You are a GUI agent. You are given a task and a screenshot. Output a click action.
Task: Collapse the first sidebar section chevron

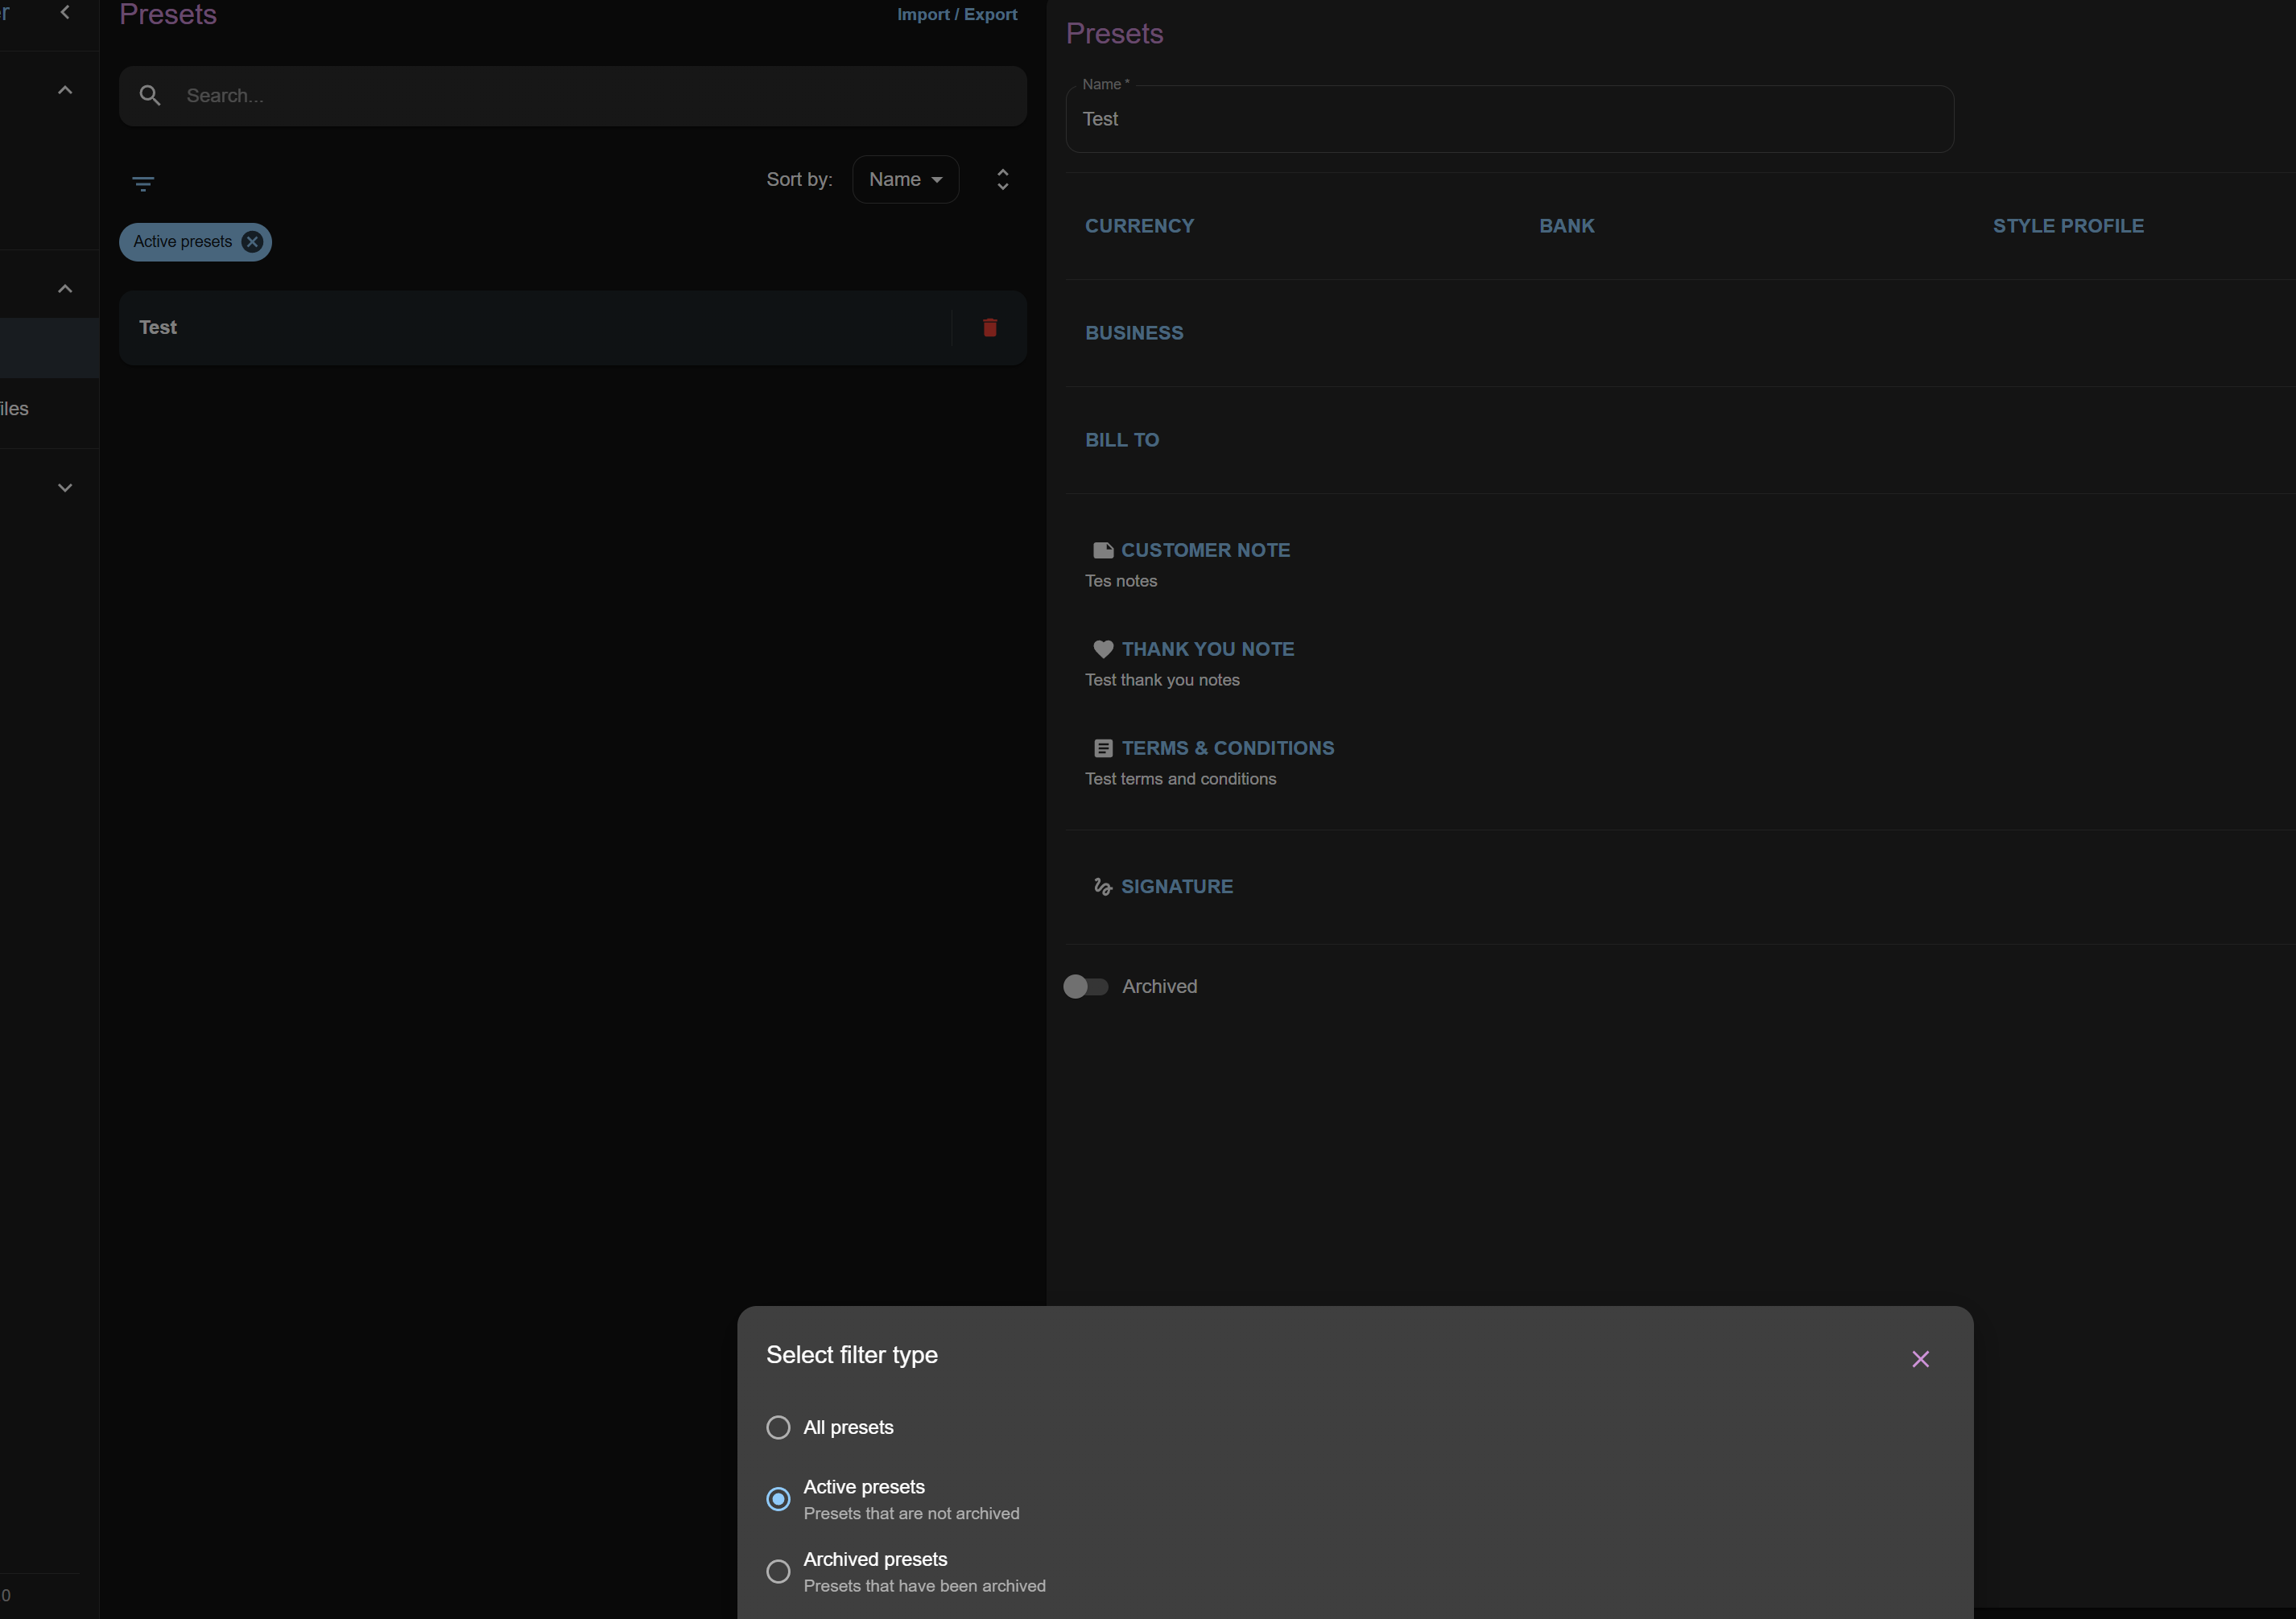(65, 90)
